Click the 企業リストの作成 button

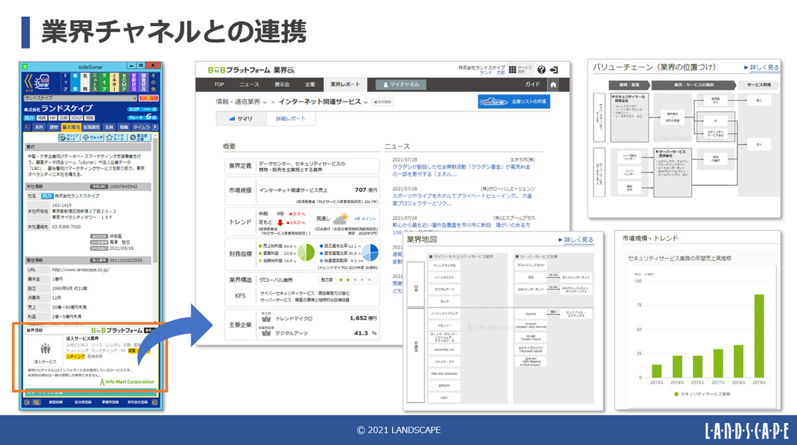[513, 101]
